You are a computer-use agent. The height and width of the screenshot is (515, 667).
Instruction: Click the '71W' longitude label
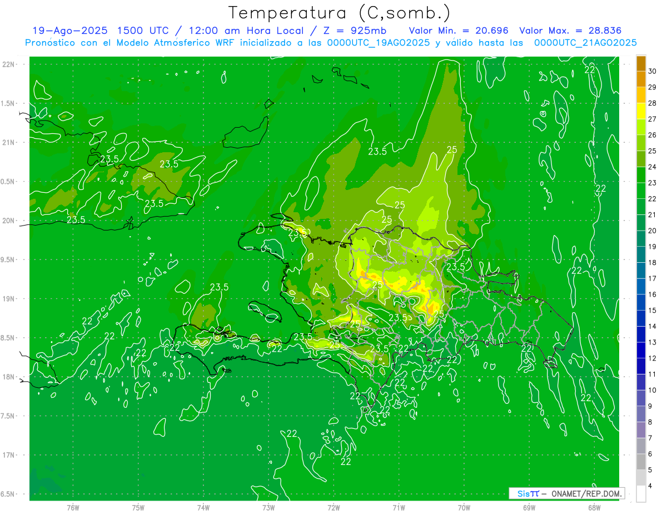pyautogui.click(x=399, y=508)
